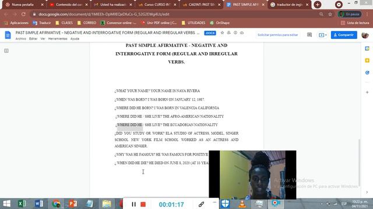The image size is (373, 209).
Task: Open the comment history icon
Action: [x=309, y=35]
